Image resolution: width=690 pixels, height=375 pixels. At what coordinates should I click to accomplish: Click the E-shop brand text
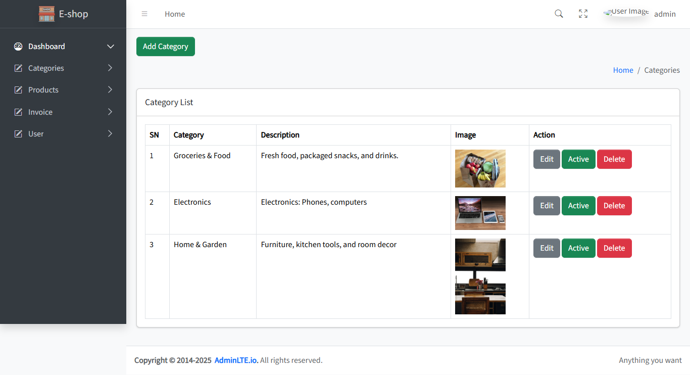(73, 14)
